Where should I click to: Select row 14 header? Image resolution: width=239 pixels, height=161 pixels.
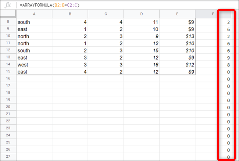point(8,64)
